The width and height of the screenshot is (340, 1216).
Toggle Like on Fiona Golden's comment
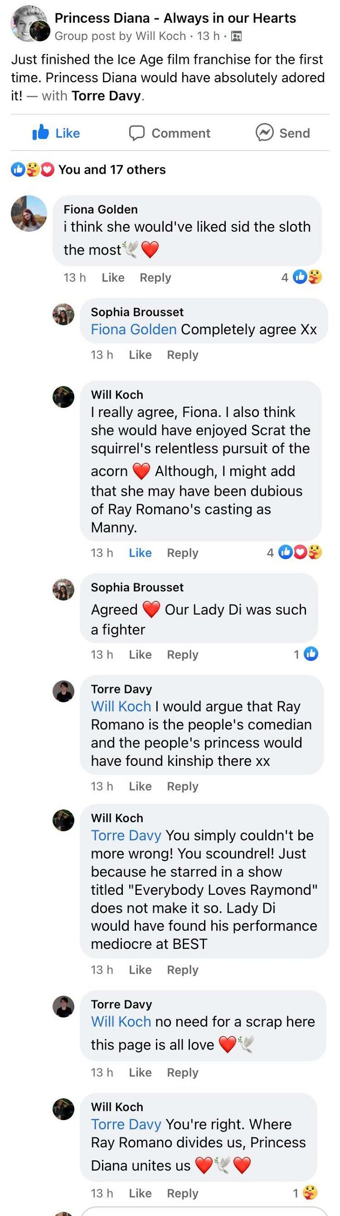[113, 277]
